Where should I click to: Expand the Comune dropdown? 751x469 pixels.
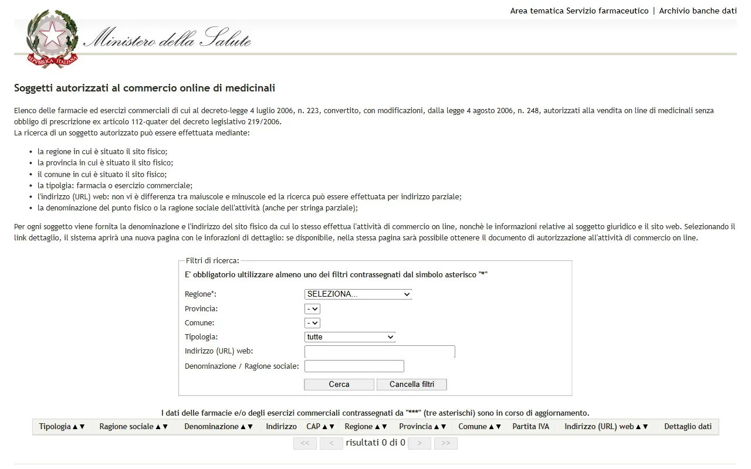pos(312,322)
